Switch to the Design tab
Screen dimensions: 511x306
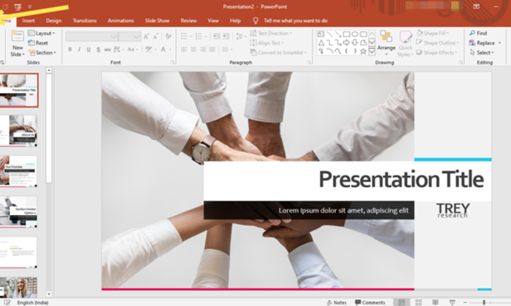(x=54, y=20)
